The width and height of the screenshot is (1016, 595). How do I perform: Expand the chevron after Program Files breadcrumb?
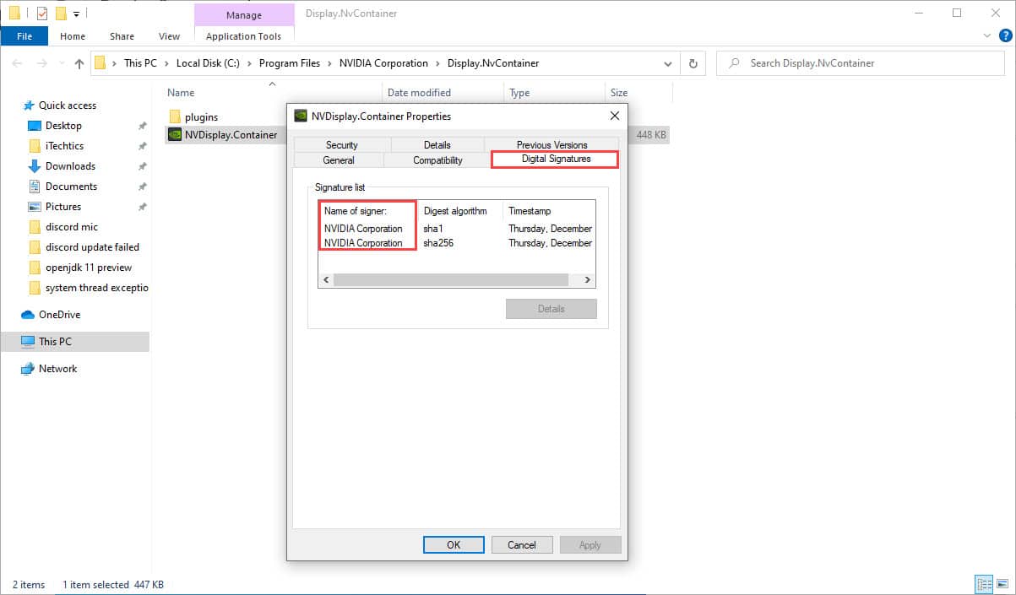pos(330,63)
